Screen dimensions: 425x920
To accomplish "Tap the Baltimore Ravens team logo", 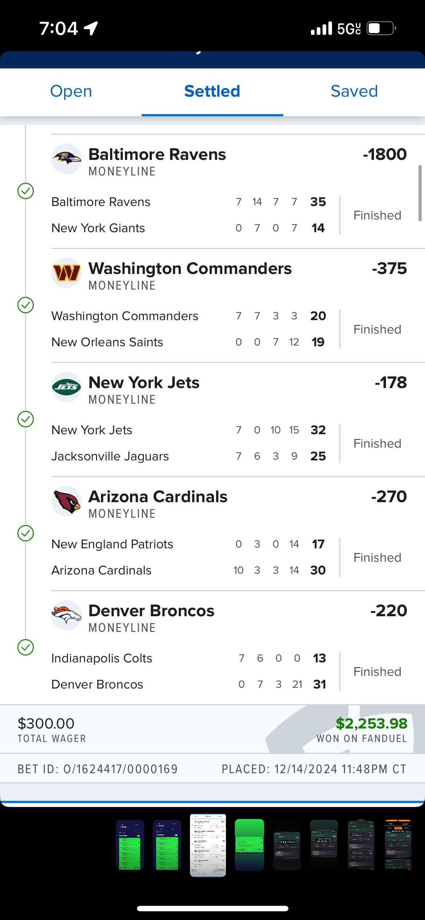I will click(x=66, y=159).
